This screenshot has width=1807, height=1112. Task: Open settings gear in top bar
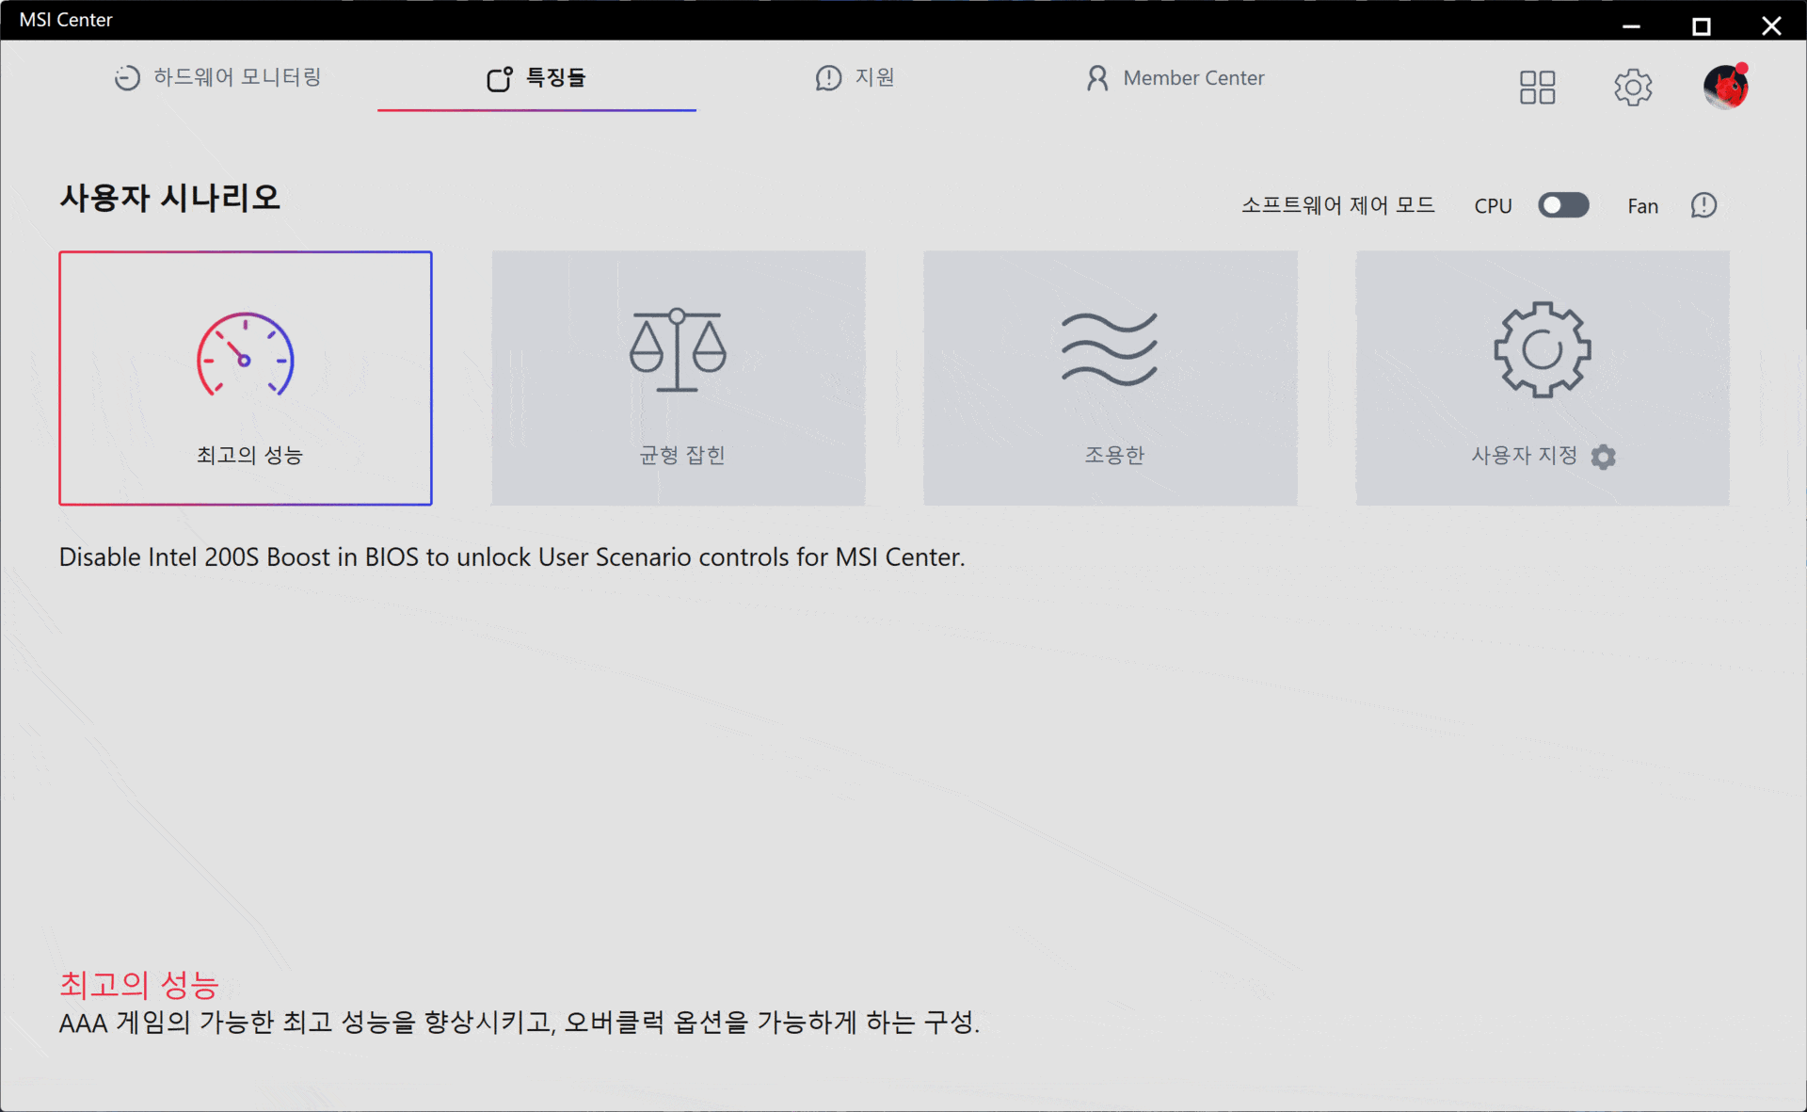tap(1633, 88)
